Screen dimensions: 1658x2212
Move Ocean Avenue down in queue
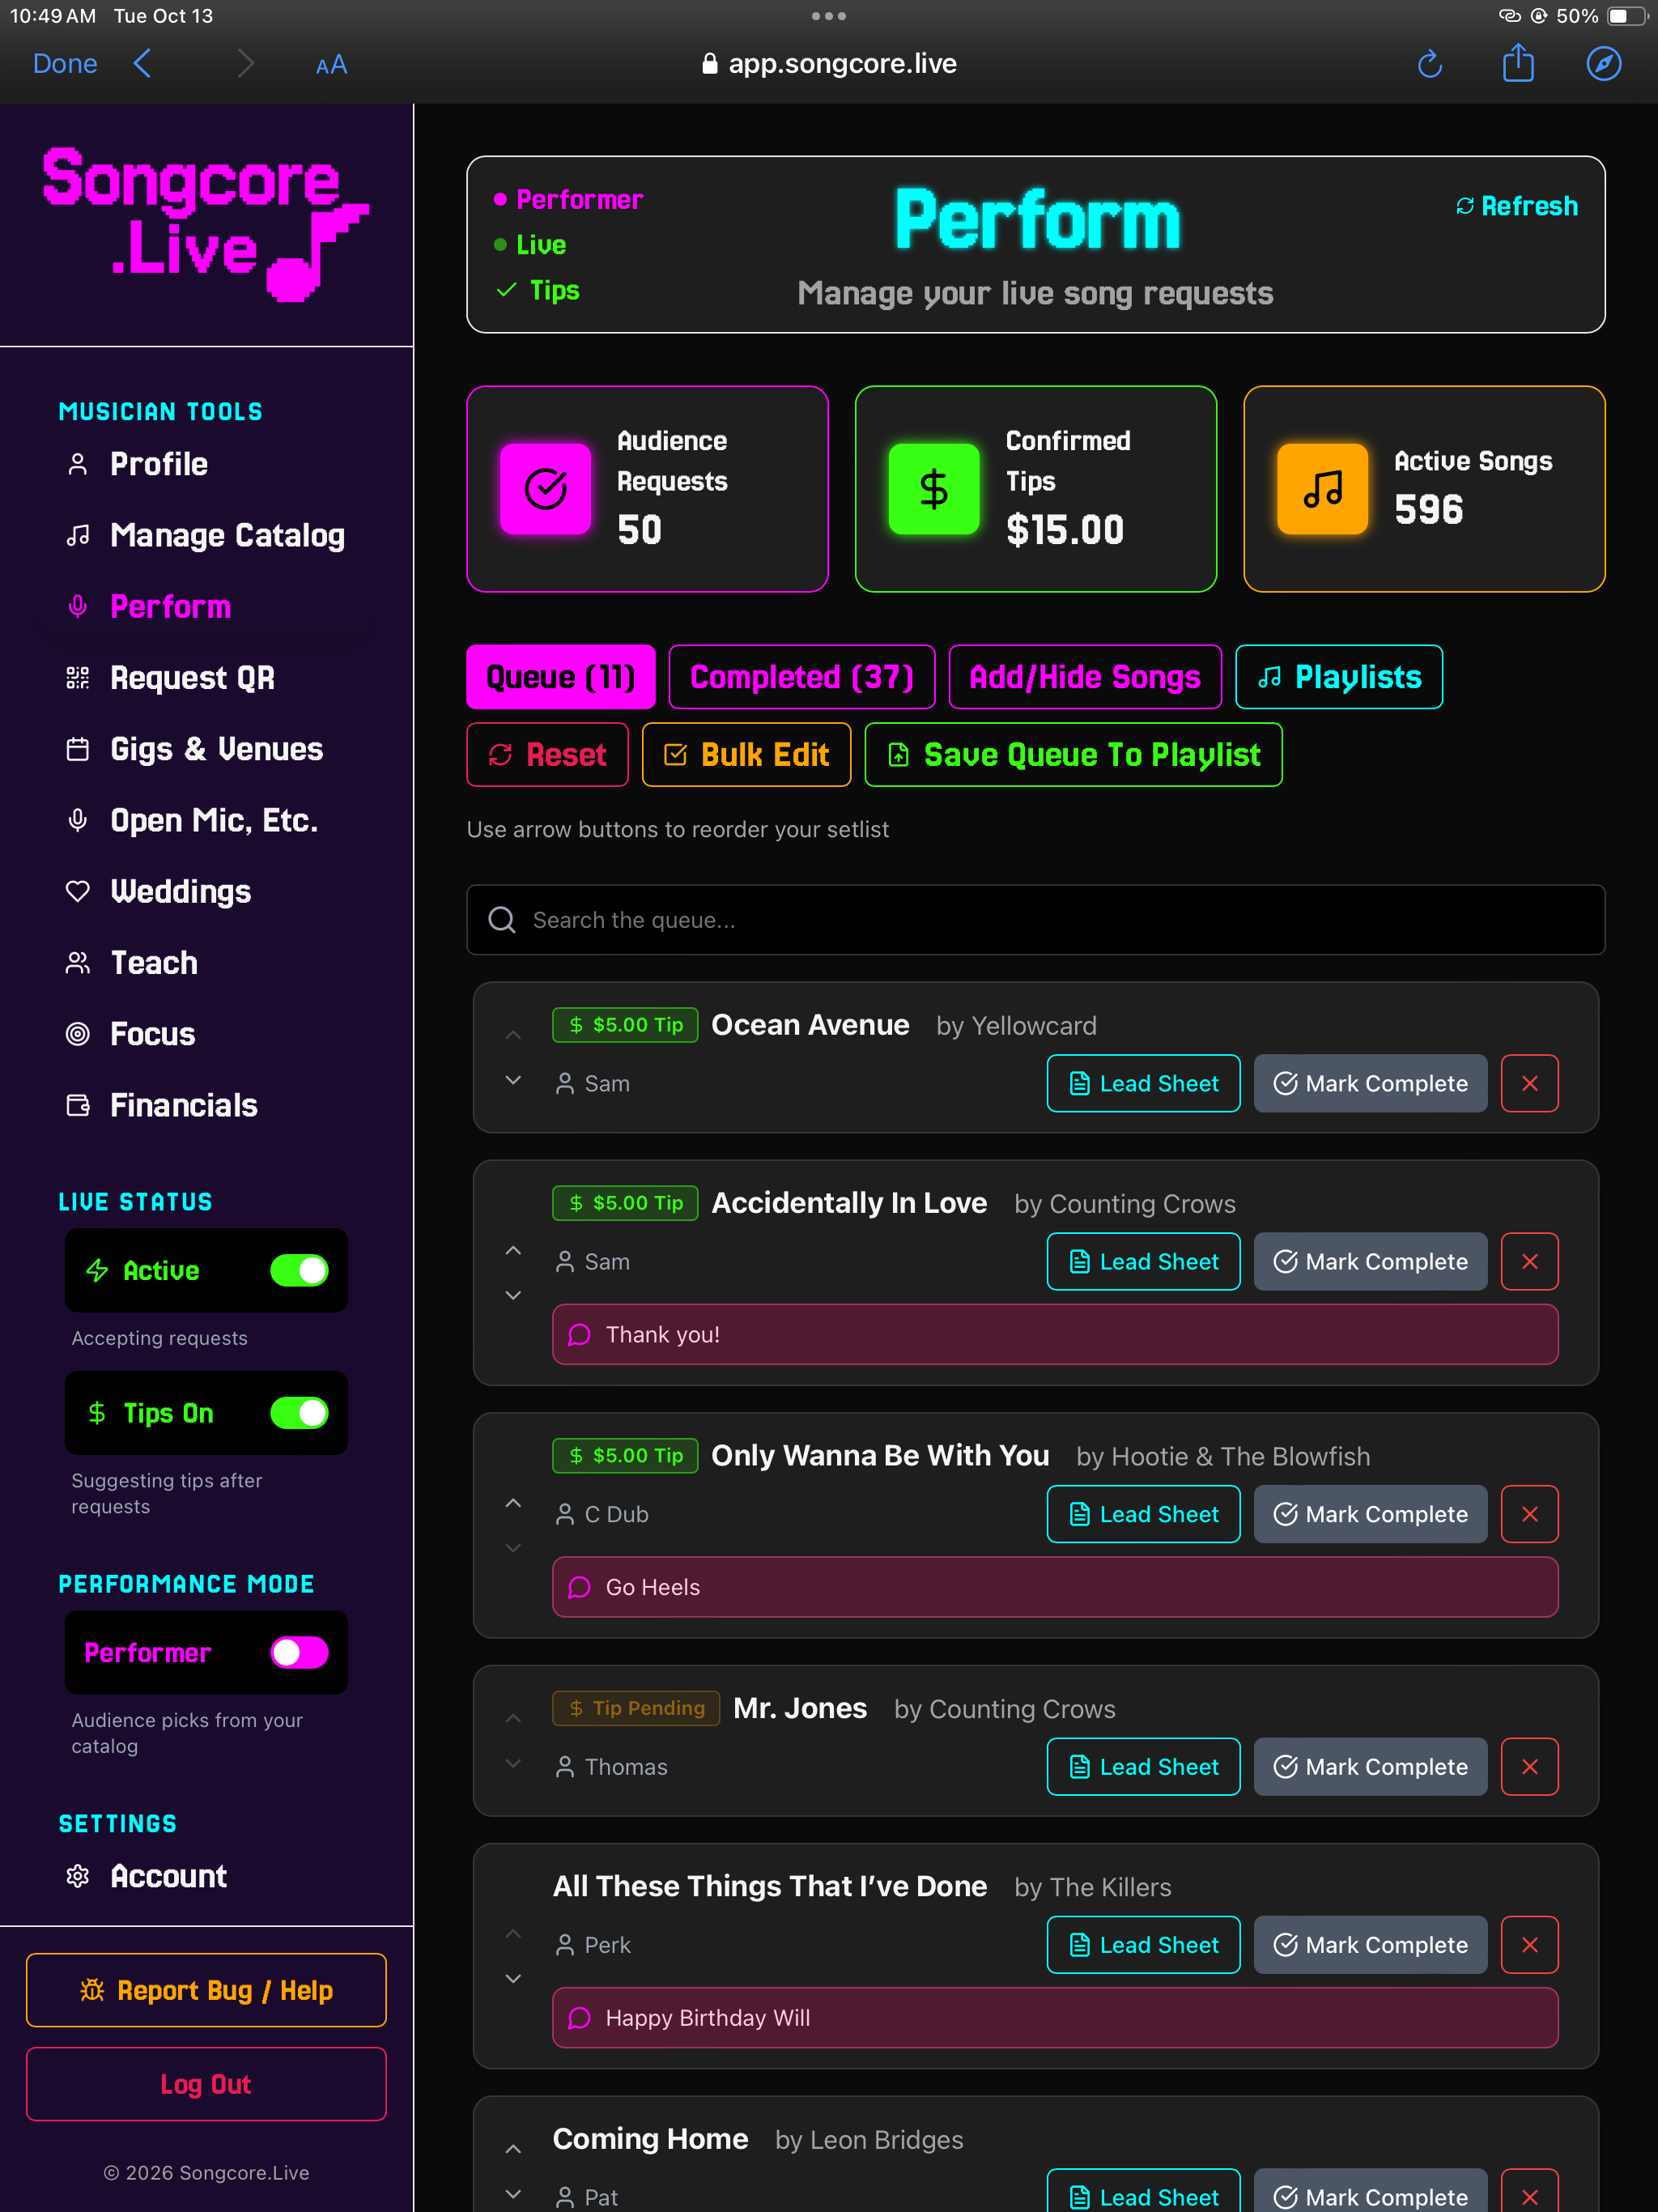(x=513, y=1080)
